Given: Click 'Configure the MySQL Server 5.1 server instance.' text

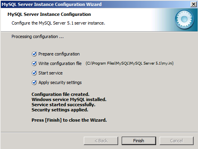Looking at the screenshot, I should (x=58, y=23).
